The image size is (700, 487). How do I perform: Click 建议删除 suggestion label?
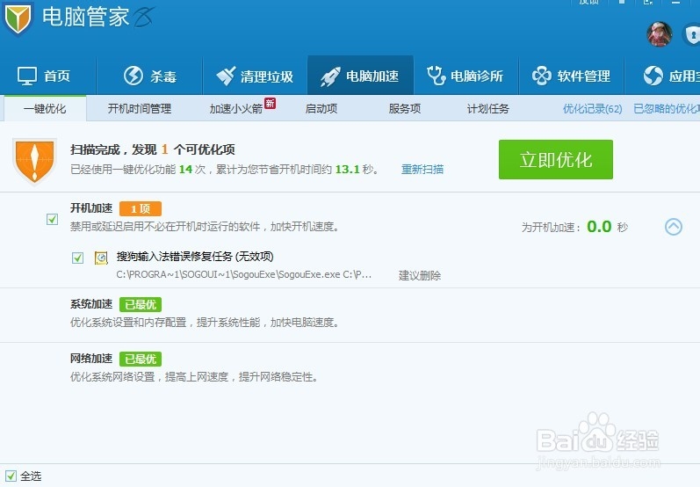[419, 275]
